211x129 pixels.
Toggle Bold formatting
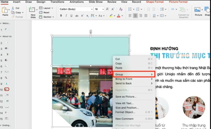click(x=61, y=16)
